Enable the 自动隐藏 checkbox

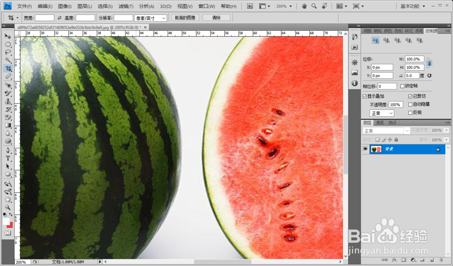tap(410, 104)
